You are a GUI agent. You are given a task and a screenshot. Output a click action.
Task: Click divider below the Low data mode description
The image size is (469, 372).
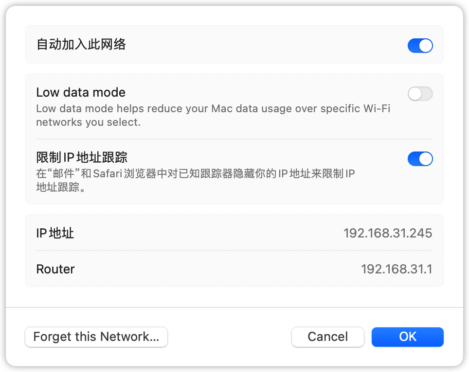234,139
